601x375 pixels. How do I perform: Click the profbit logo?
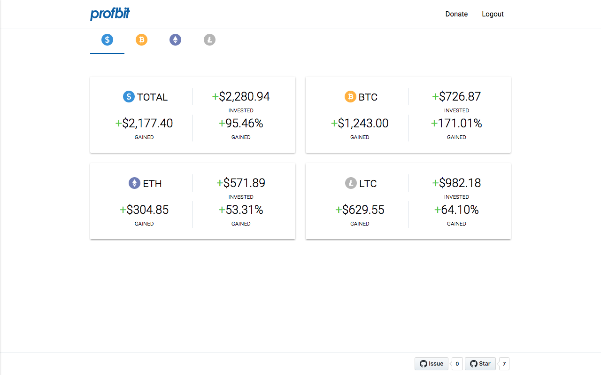tap(110, 14)
